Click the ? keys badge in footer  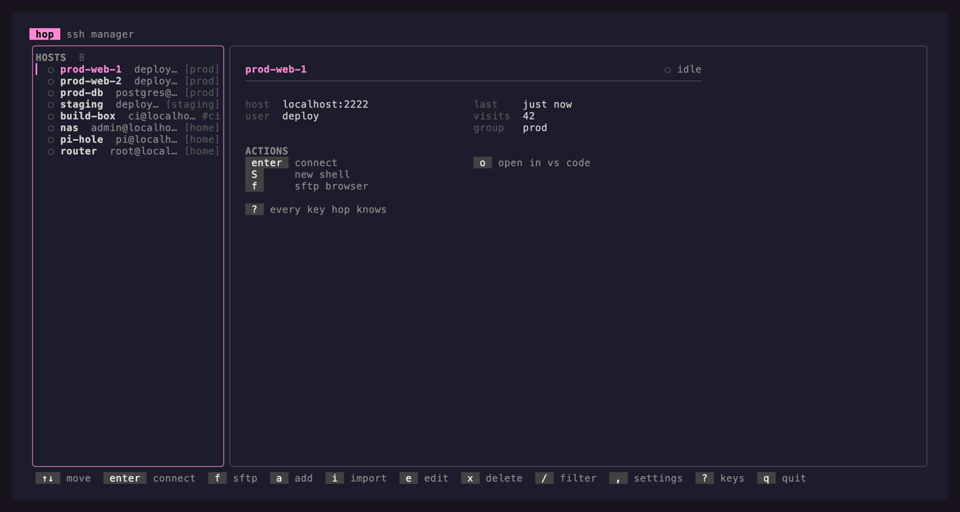pyautogui.click(x=705, y=478)
